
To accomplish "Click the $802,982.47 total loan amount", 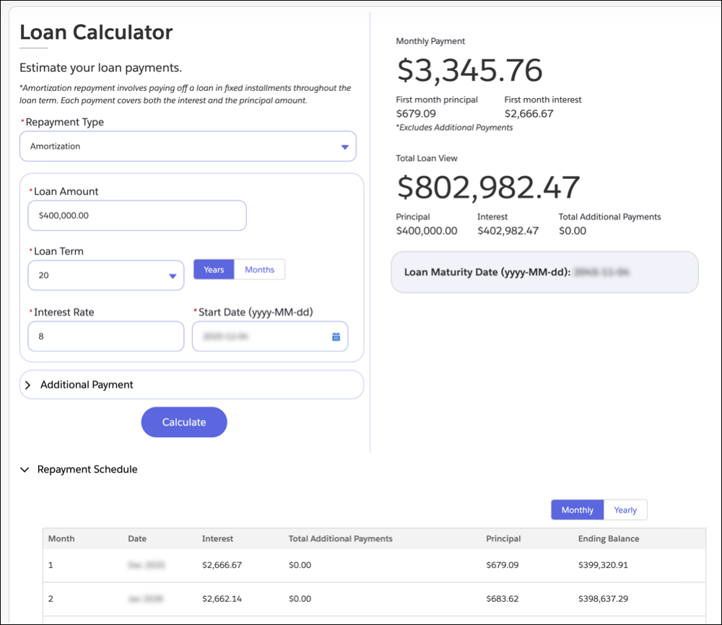I will pos(488,188).
